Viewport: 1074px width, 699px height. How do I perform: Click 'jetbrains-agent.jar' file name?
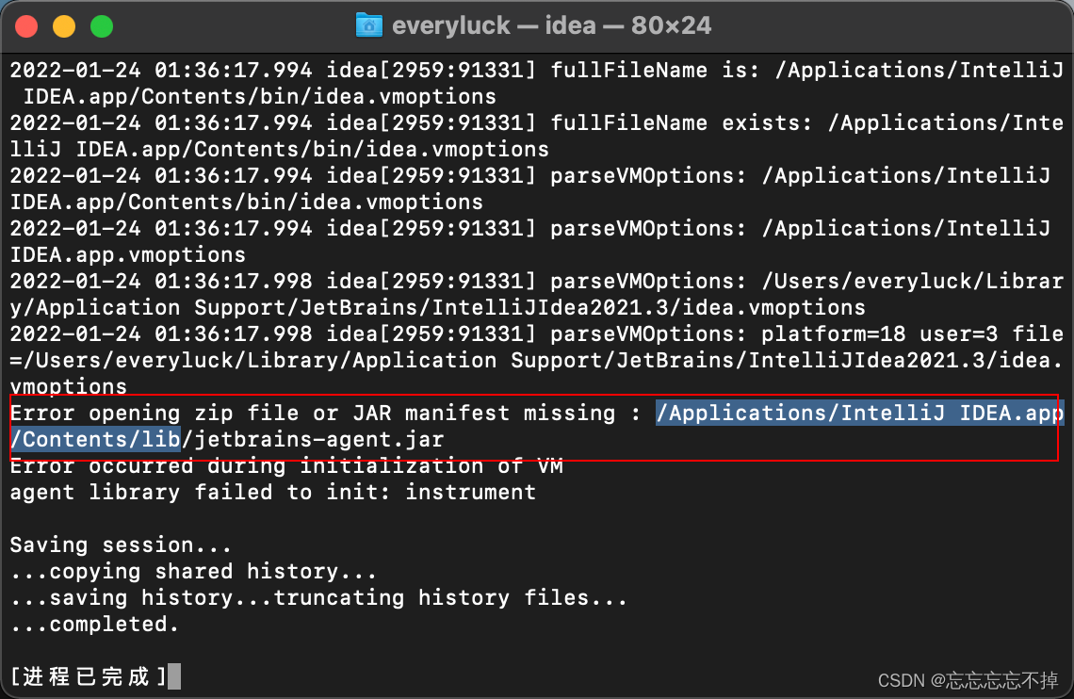(x=320, y=440)
